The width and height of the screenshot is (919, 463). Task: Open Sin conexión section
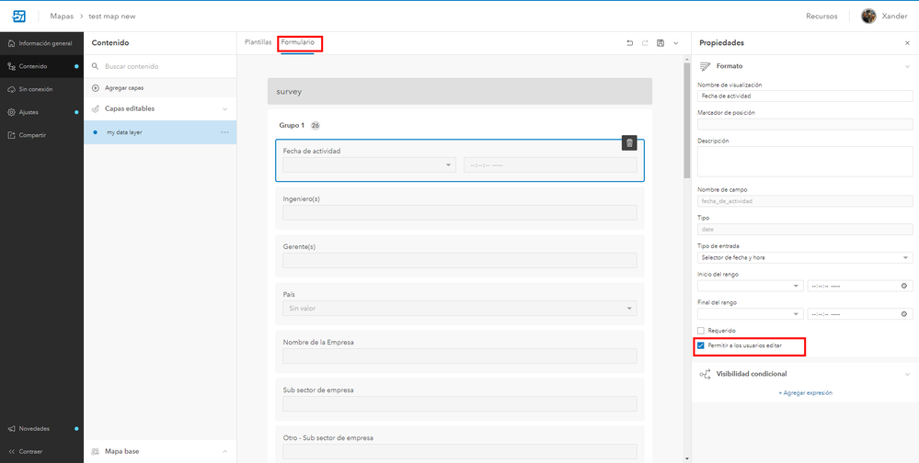click(x=41, y=89)
